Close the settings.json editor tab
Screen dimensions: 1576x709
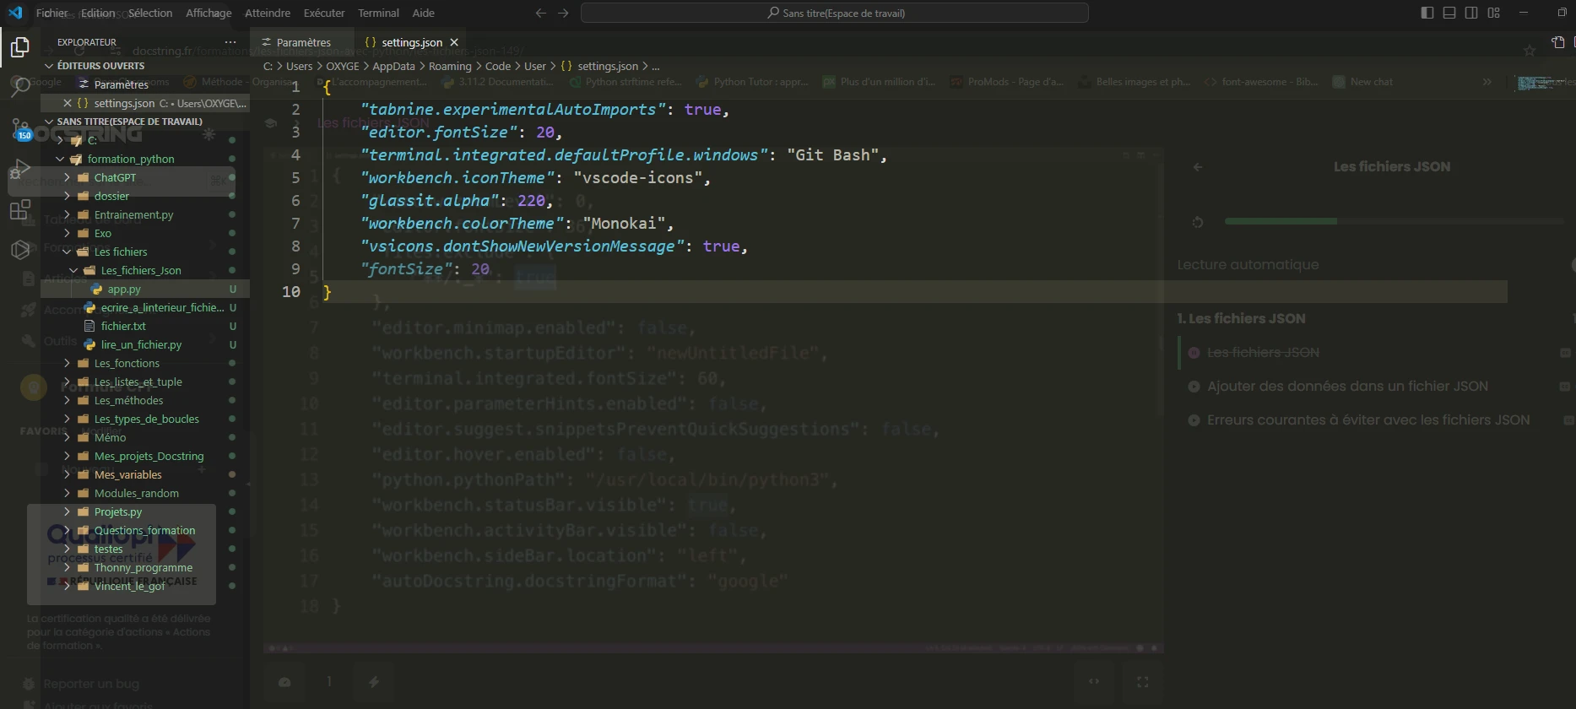tap(454, 42)
